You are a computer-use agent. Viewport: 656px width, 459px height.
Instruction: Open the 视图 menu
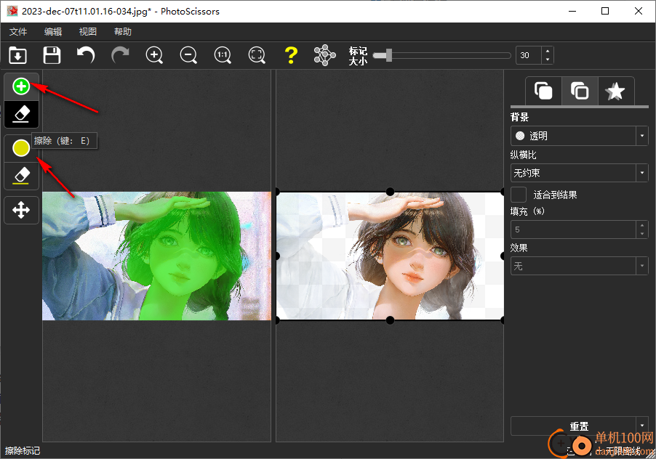point(88,32)
